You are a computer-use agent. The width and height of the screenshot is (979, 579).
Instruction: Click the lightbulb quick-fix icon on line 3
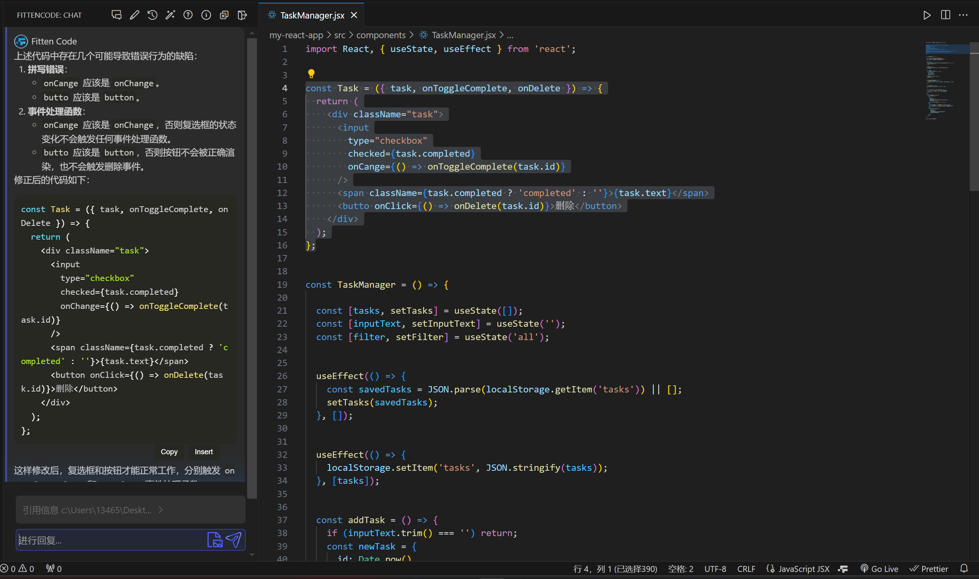click(311, 74)
